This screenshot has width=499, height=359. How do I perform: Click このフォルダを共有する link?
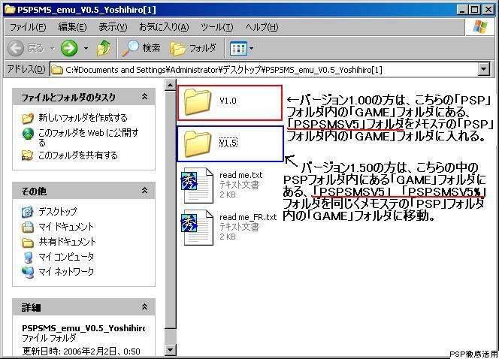click(x=78, y=155)
